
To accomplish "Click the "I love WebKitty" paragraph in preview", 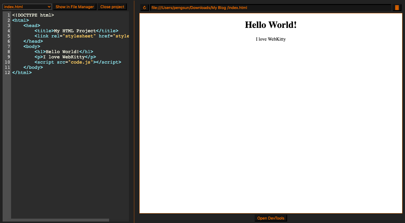I will tap(271, 39).
